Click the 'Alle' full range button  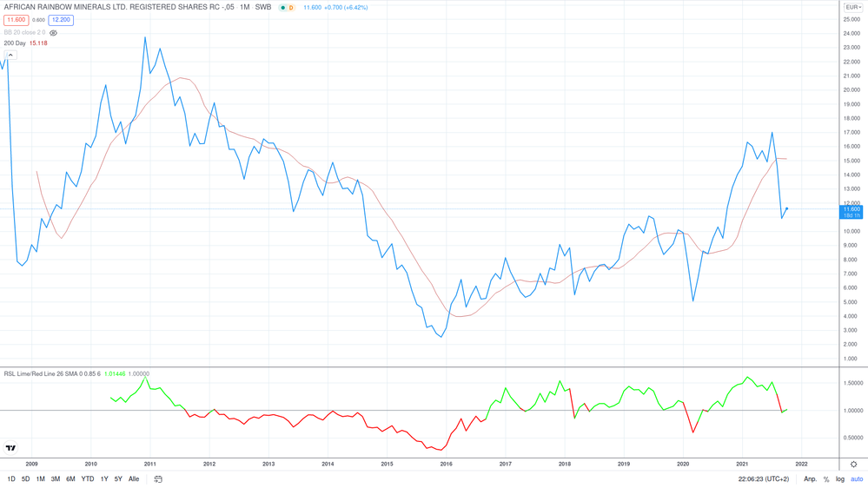134,479
